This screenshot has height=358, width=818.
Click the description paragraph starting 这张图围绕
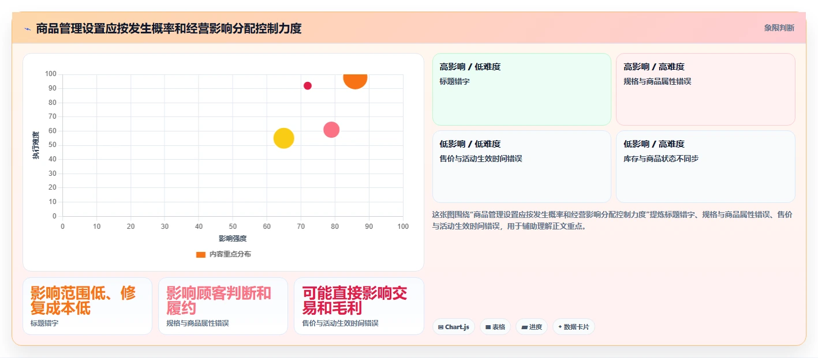click(612, 220)
